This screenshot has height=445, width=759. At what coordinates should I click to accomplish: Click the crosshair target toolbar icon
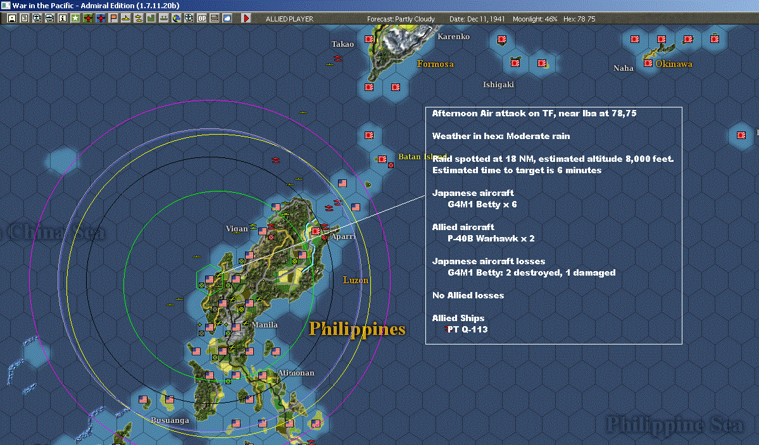click(189, 18)
